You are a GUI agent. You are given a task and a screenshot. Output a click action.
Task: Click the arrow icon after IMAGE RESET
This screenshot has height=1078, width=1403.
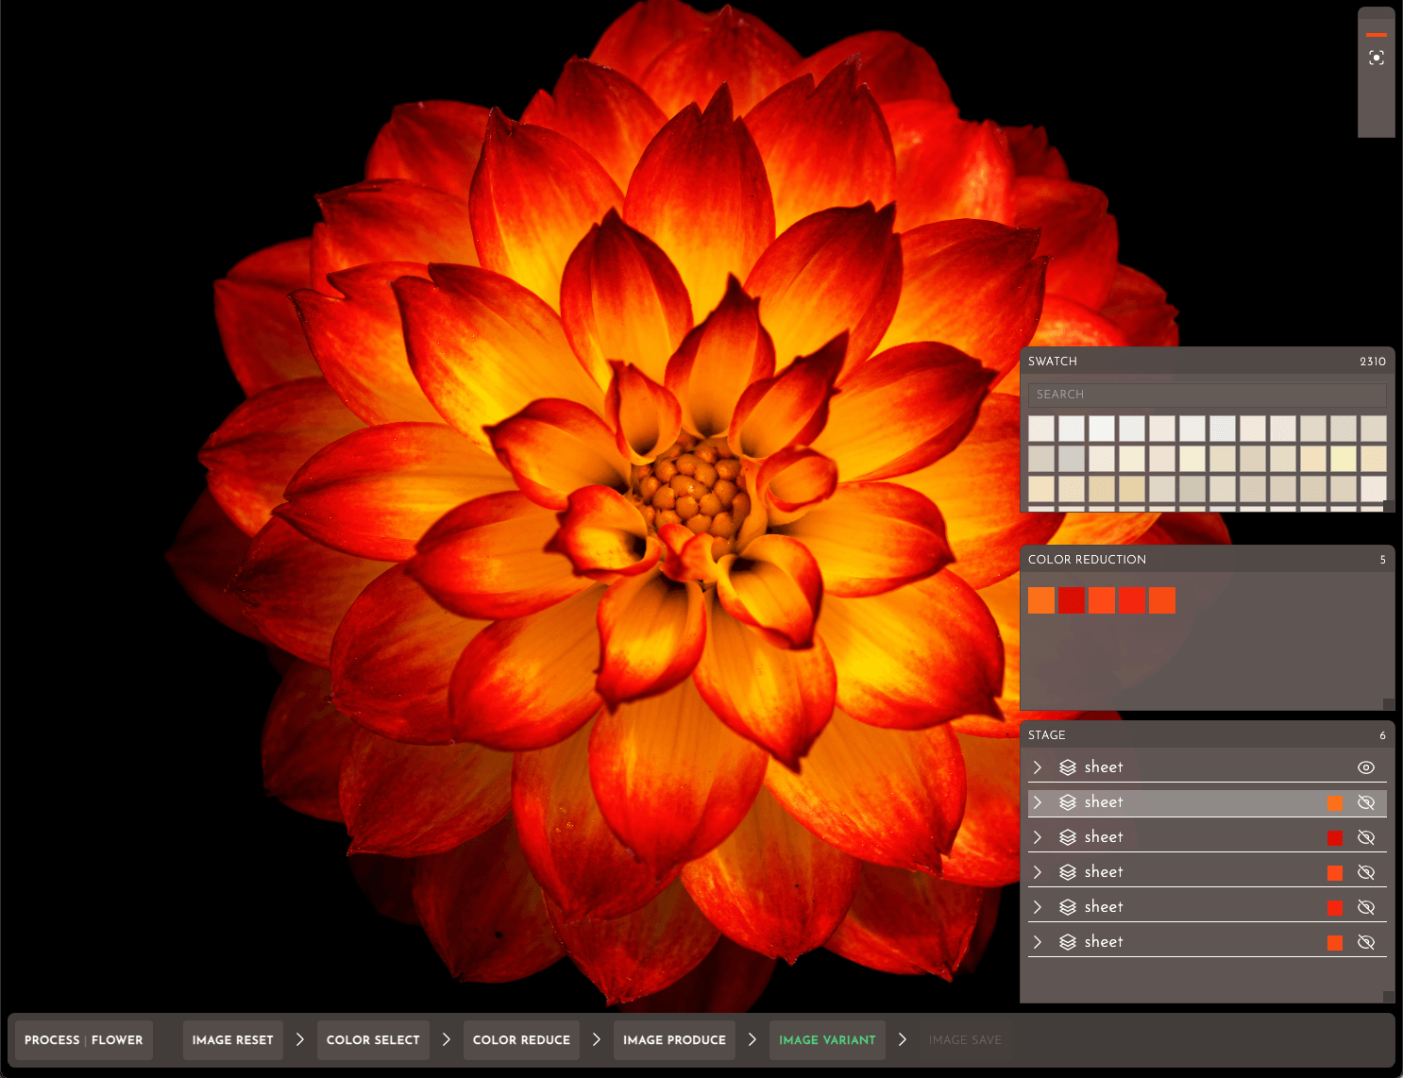point(300,1039)
